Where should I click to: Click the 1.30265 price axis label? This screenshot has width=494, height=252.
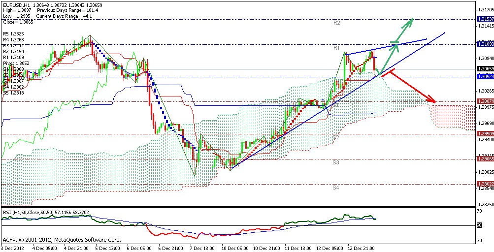(x=485, y=91)
